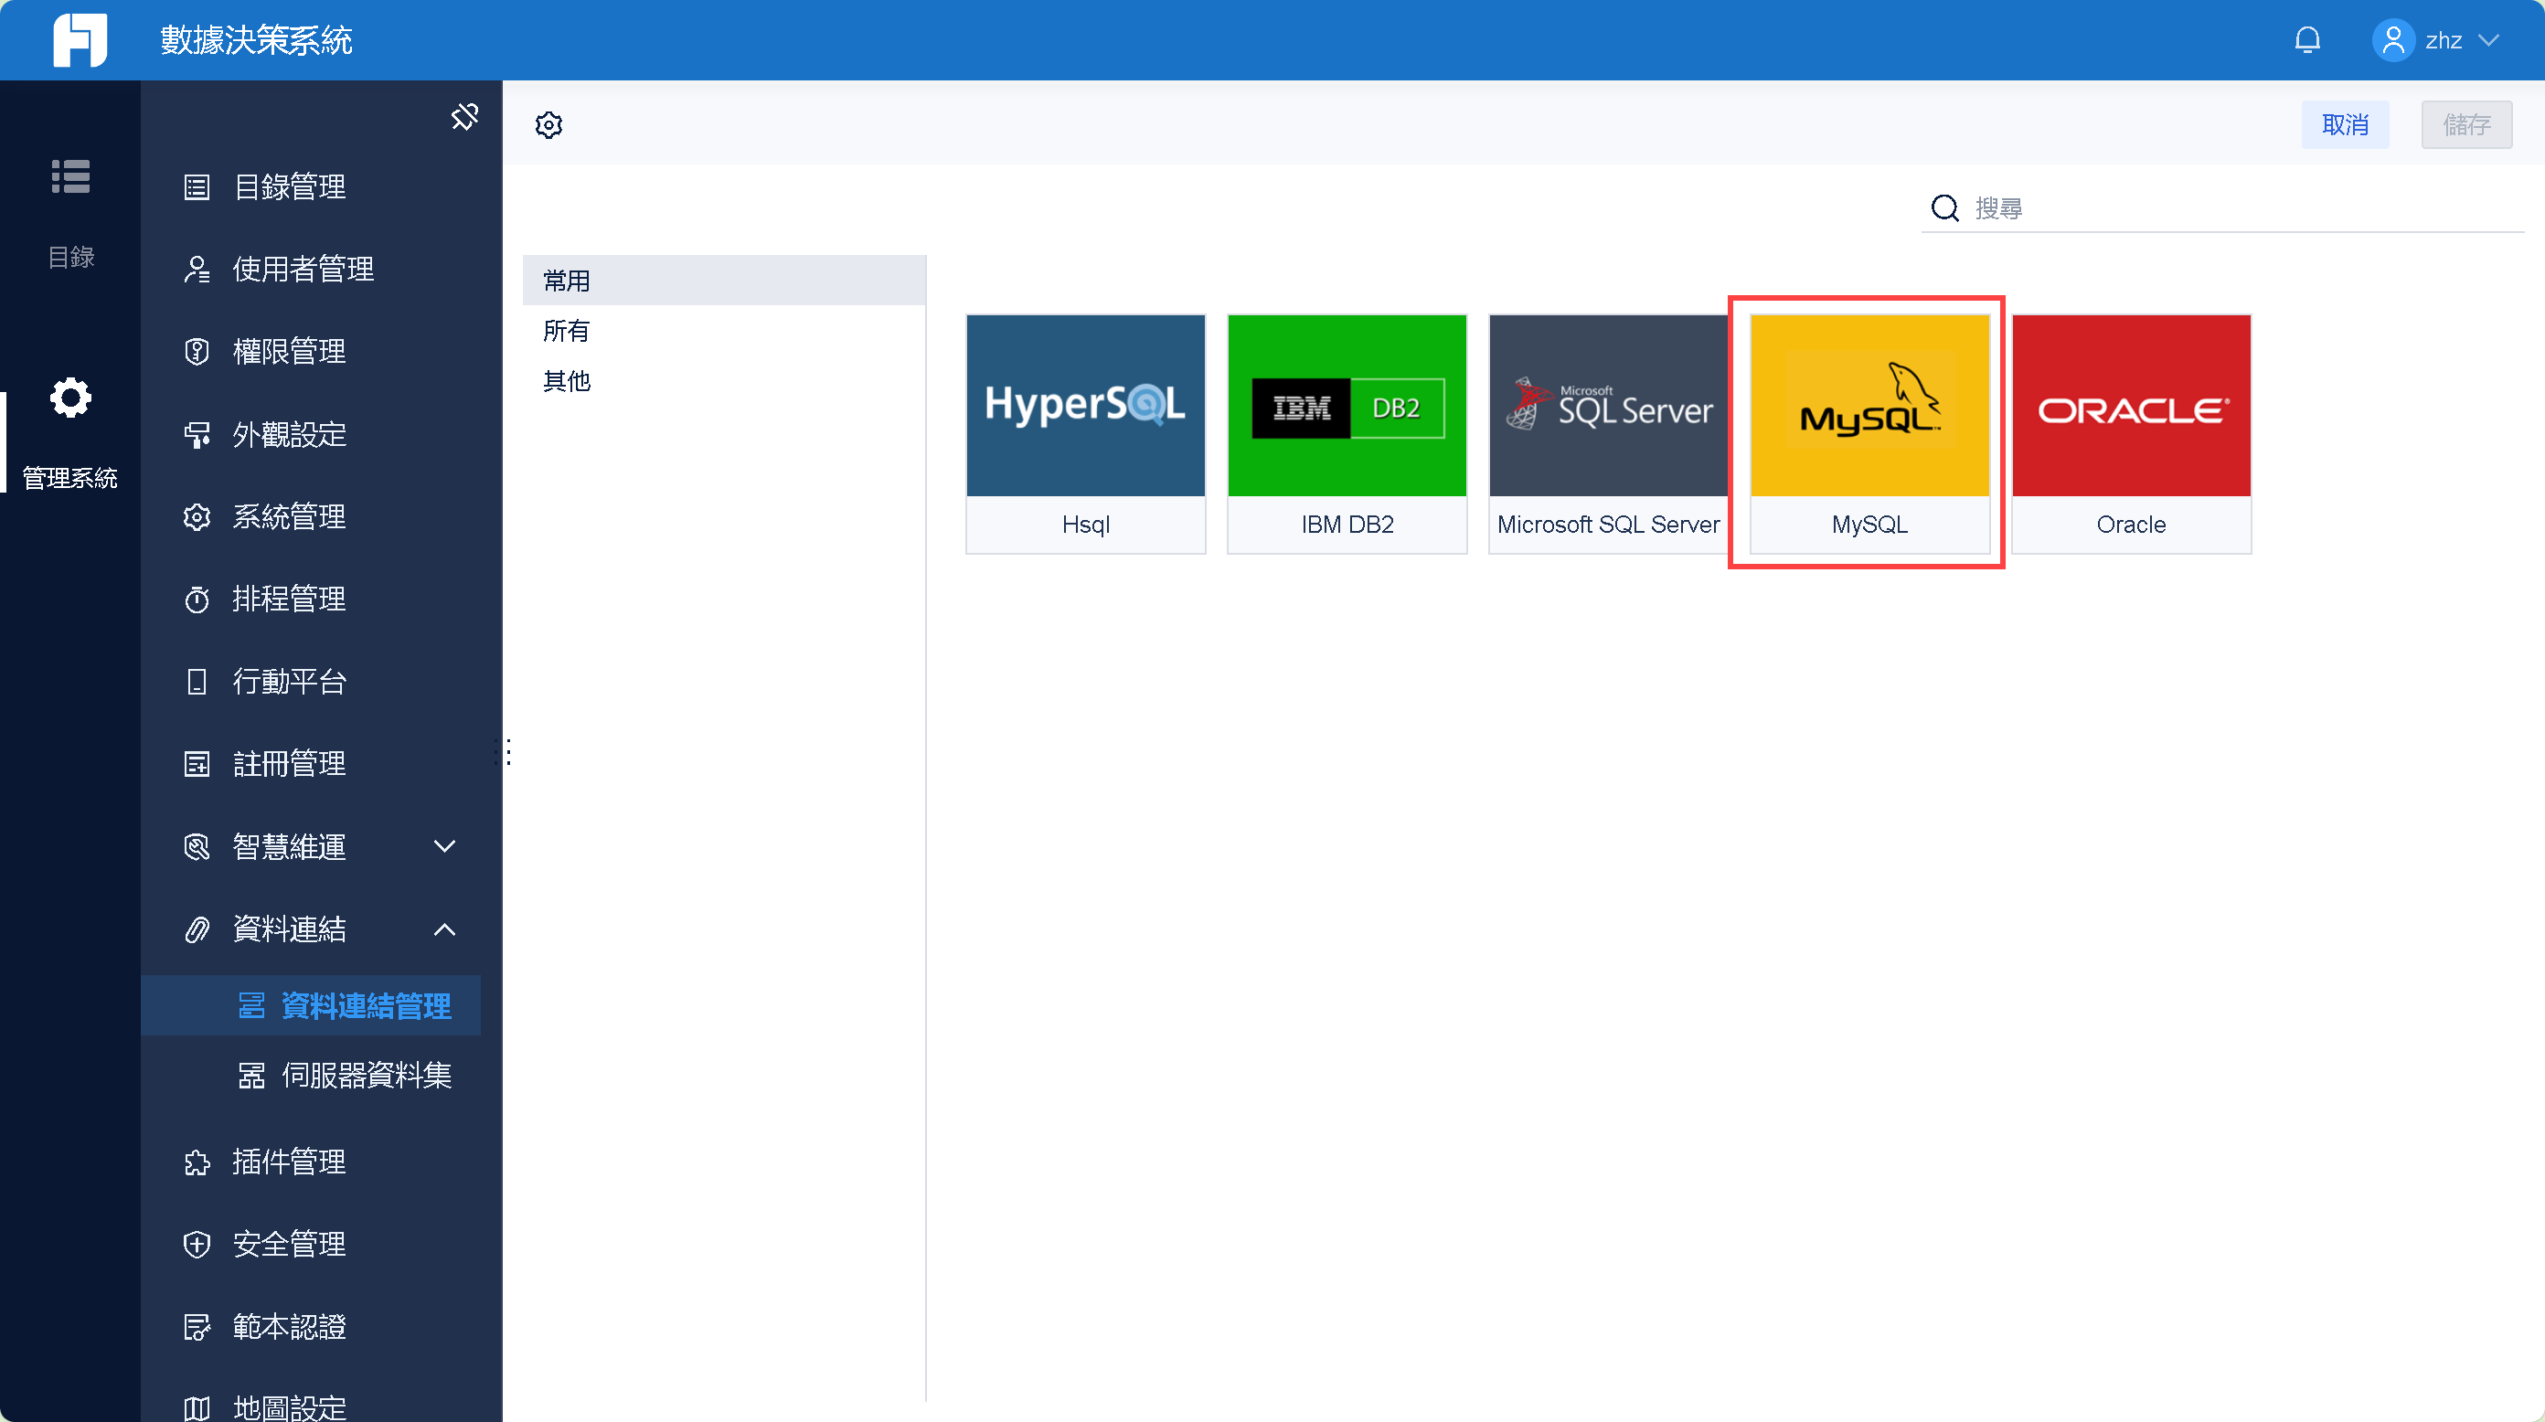Open the zhz account dropdown arrow
The image size is (2545, 1422).
click(x=2489, y=39)
